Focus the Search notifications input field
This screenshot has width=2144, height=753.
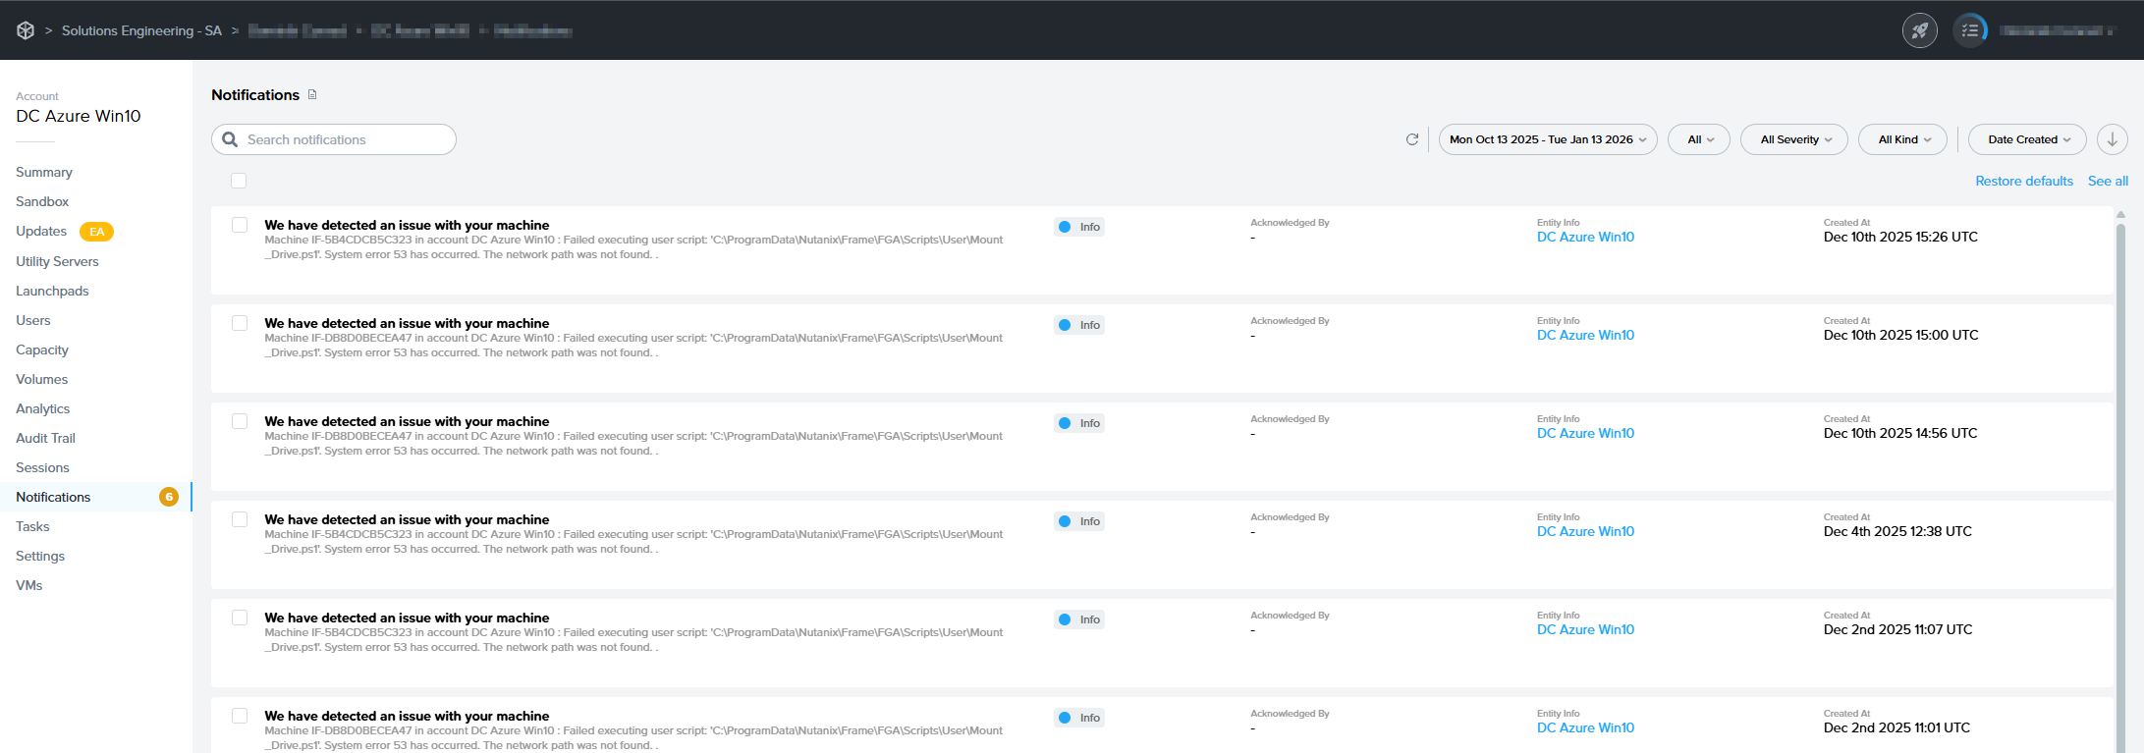tap(344, 139)
